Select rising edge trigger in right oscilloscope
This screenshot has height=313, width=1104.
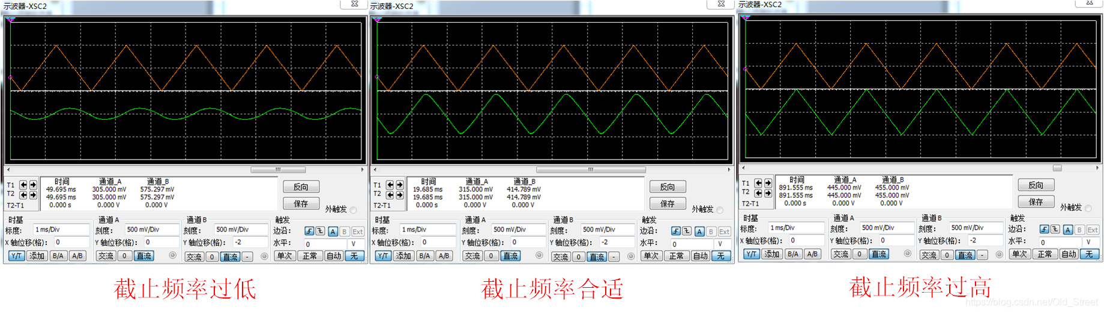pyautogui.click(x=1045, y=229)
